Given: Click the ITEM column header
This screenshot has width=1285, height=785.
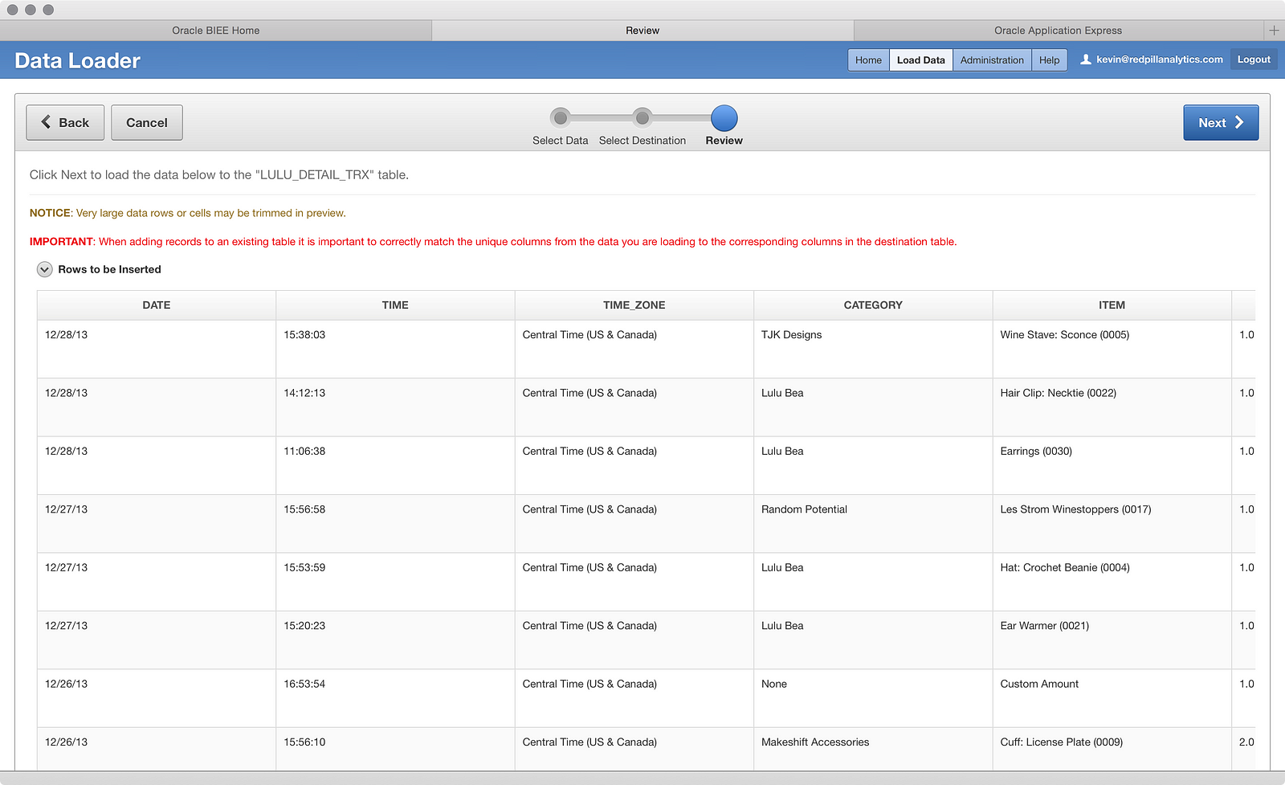Looking at the screenshot, I should click(x=1112, y=305).
